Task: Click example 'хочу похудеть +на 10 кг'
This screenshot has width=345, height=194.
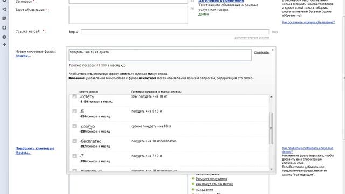Action: click(x=149, y=96)
